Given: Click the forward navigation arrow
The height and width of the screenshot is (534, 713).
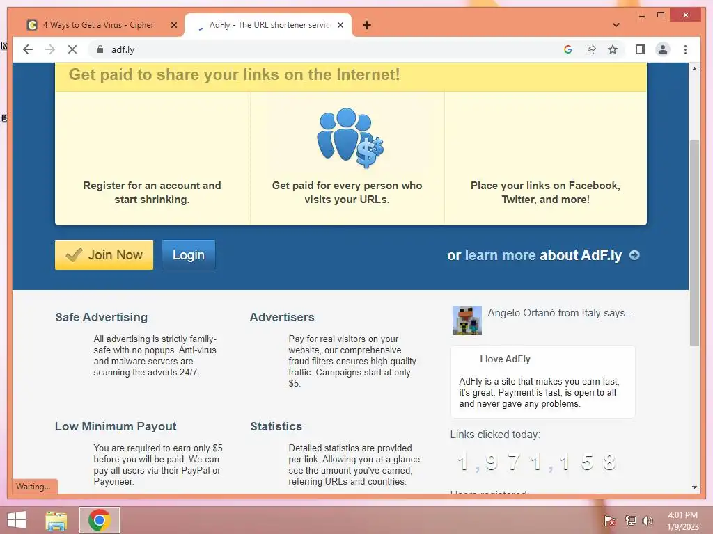Looking at the screenshot, I should pos(50,49).
